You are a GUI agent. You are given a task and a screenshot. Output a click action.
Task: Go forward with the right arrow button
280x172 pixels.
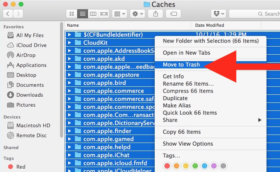click(18, 14)
